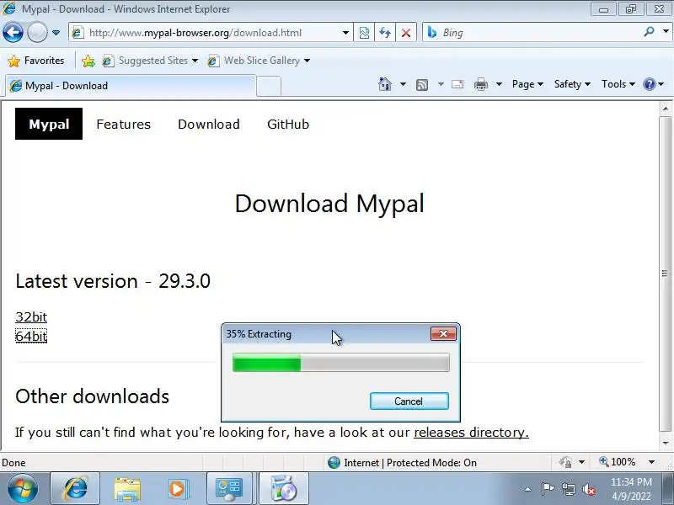Screen dimensions: 674x505
Task: Expand the zoom level dropdown arrow
Action: 651,462
